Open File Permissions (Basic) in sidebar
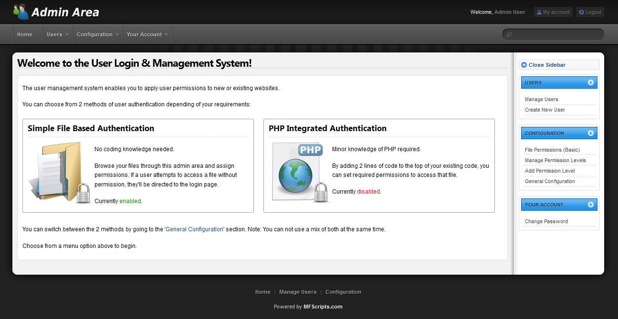The image size is (618, 319). (x=552, y=150)
